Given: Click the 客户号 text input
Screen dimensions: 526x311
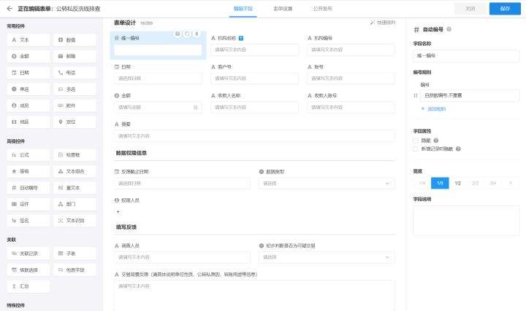Looking at the screenshot, I should point(255,78).
